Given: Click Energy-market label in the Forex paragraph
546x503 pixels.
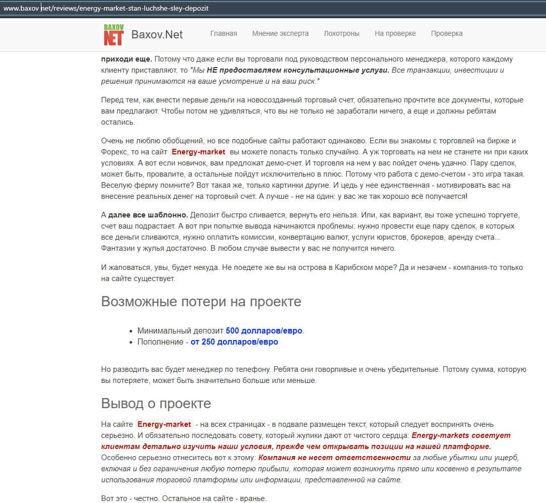Looking at the screenshot, I should tap(198, 152).
